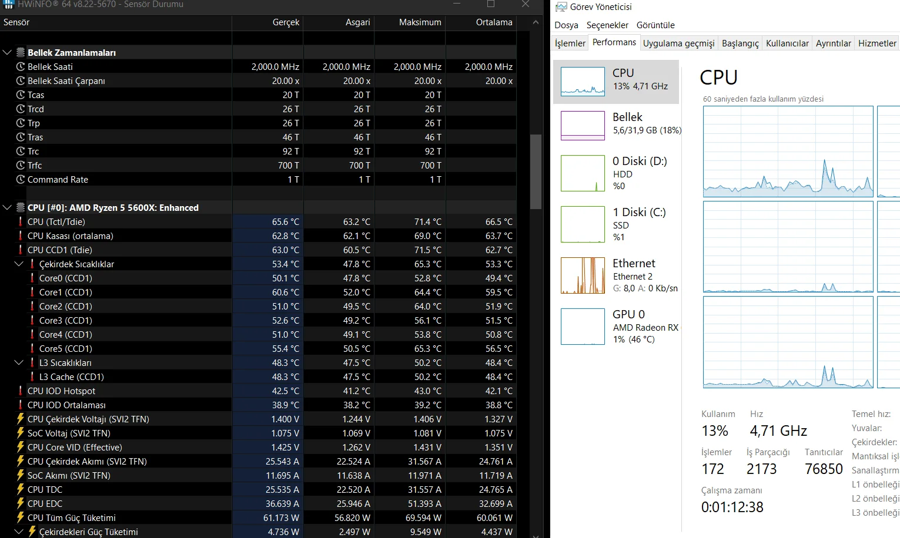
Task: Click the HWiNFO sensor list scrollbar thumb
Action: click(536, 172)
